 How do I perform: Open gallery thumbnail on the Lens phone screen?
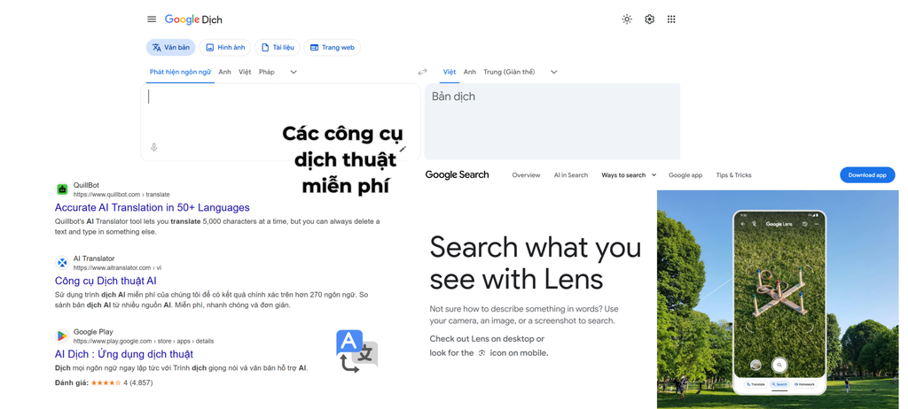(x=755, y=365)
